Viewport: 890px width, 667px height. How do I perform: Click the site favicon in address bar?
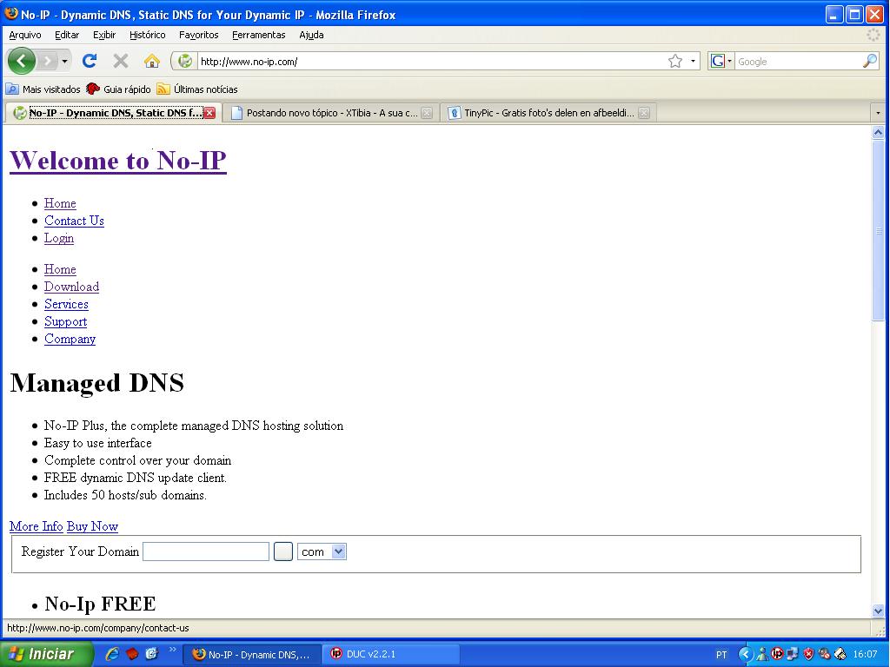click(x=185, y=62)
